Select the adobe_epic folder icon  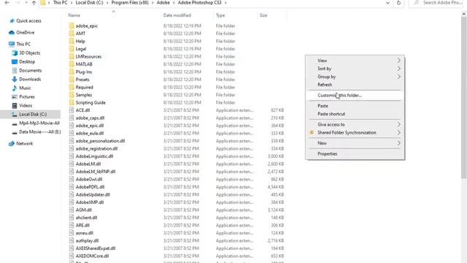pyautogui.click(x=72, y=26)
